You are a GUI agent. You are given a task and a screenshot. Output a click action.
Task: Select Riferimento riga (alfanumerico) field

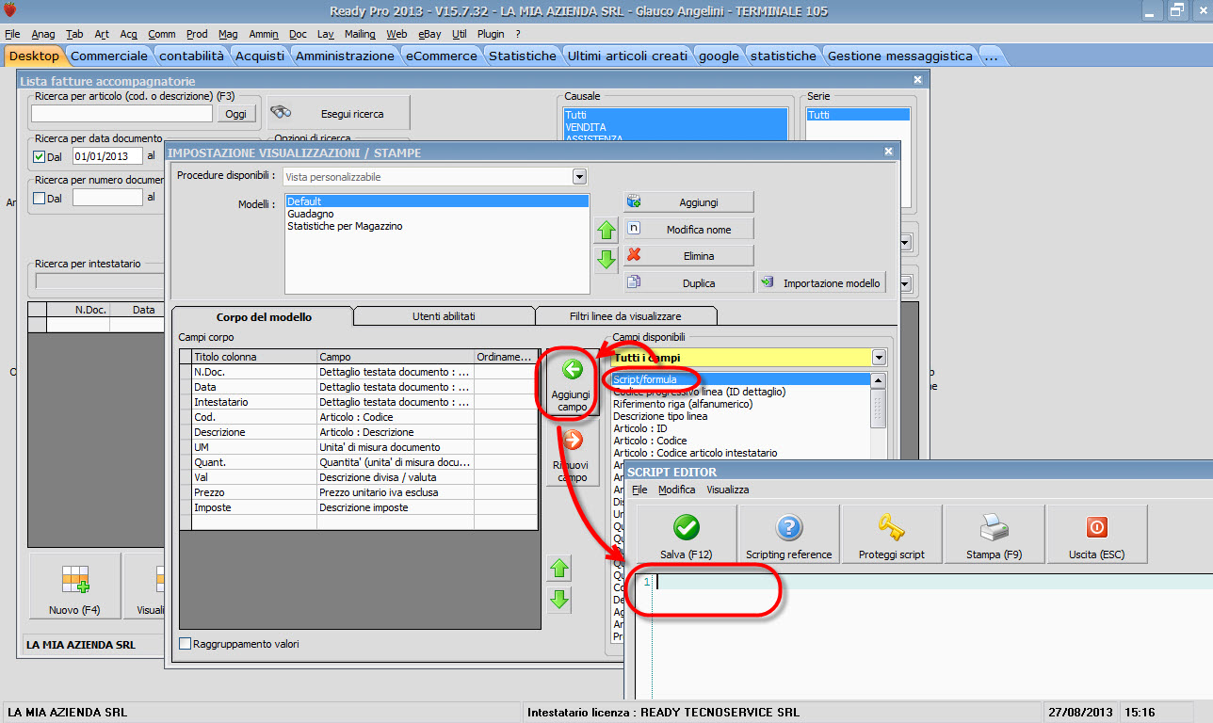(740, 404)
